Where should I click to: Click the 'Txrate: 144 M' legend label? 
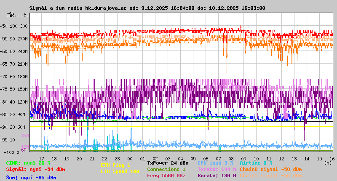click(217, 169)
